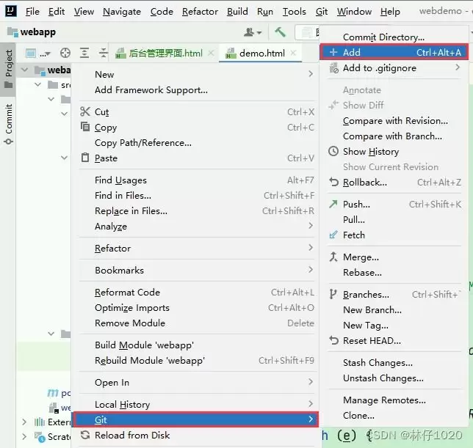This screenshot has width=473, height=448.
Task: Choose Reload from Disk
Action: coord(197,435)
